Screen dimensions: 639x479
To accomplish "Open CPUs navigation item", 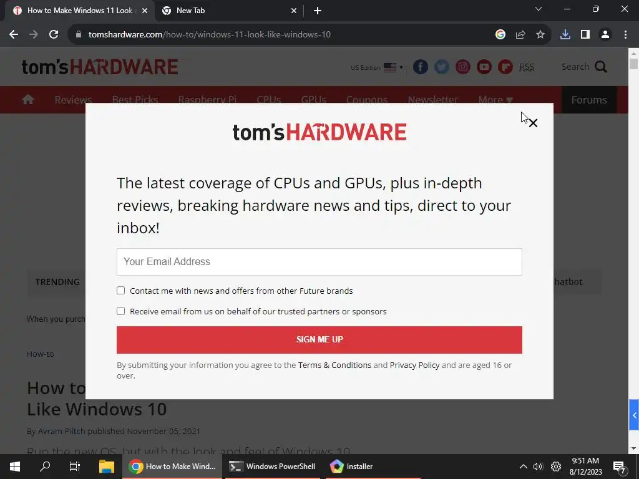I will (x=269, y=100).
